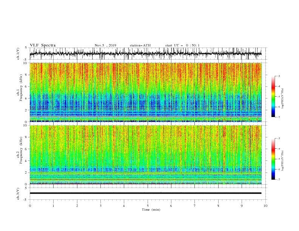This screenshot has height=231, width=299.
Task: Click time axis tick label '5'
Action: [148, 206]
